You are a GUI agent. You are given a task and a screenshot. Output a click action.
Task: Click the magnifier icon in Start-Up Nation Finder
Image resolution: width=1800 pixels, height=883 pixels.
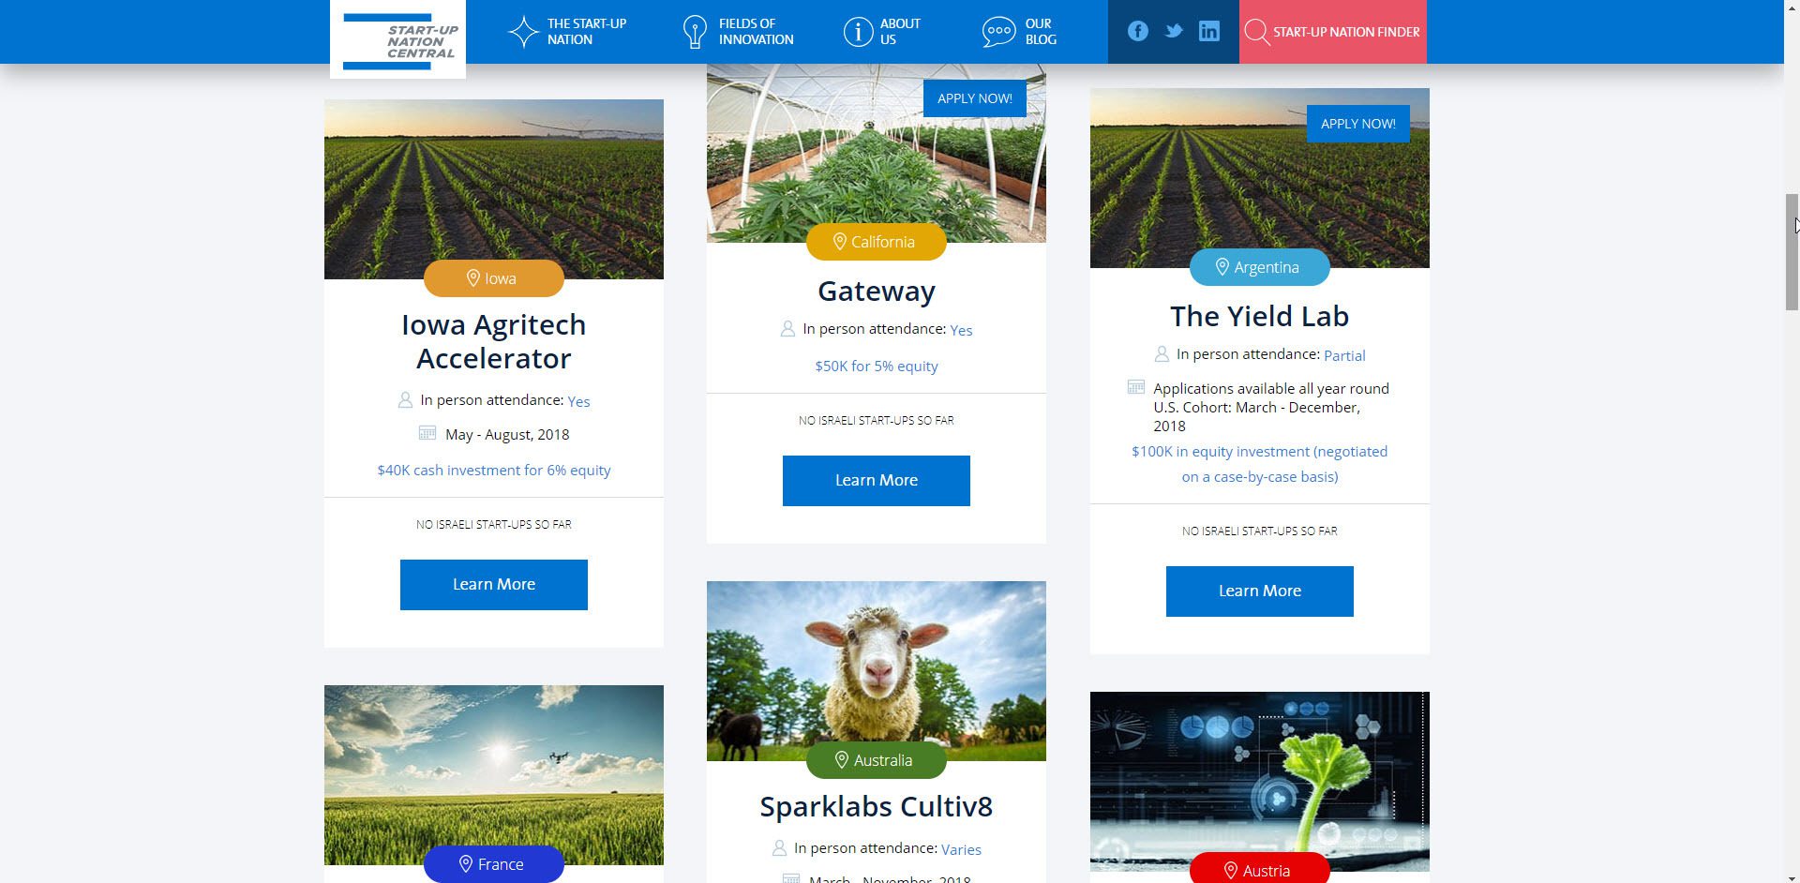[x=1256, y=32]
